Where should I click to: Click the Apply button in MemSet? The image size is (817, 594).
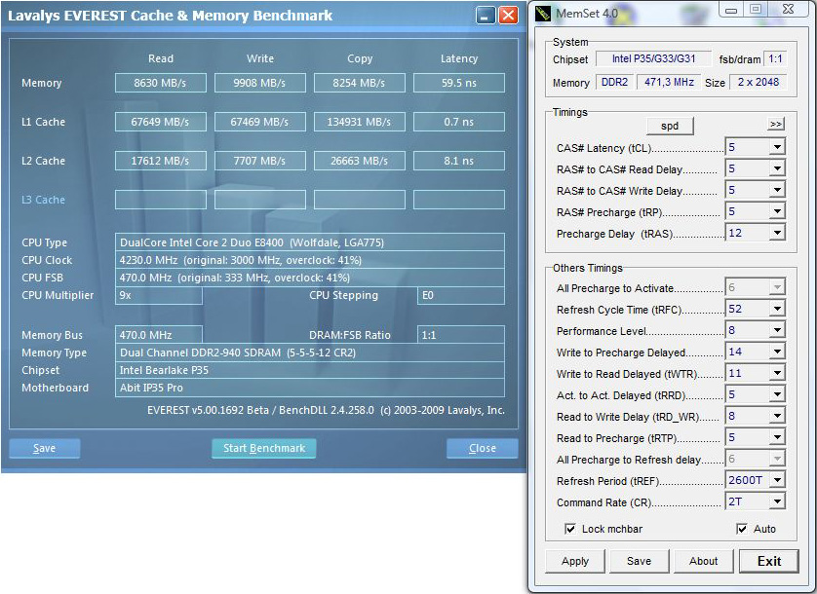(574, 561)
